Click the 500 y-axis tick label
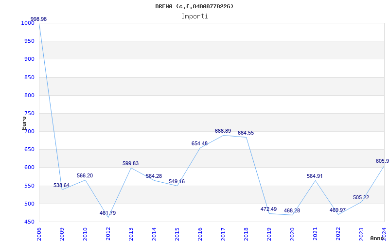The height and width of the screenshot is (243, 389). coord(29,204)
